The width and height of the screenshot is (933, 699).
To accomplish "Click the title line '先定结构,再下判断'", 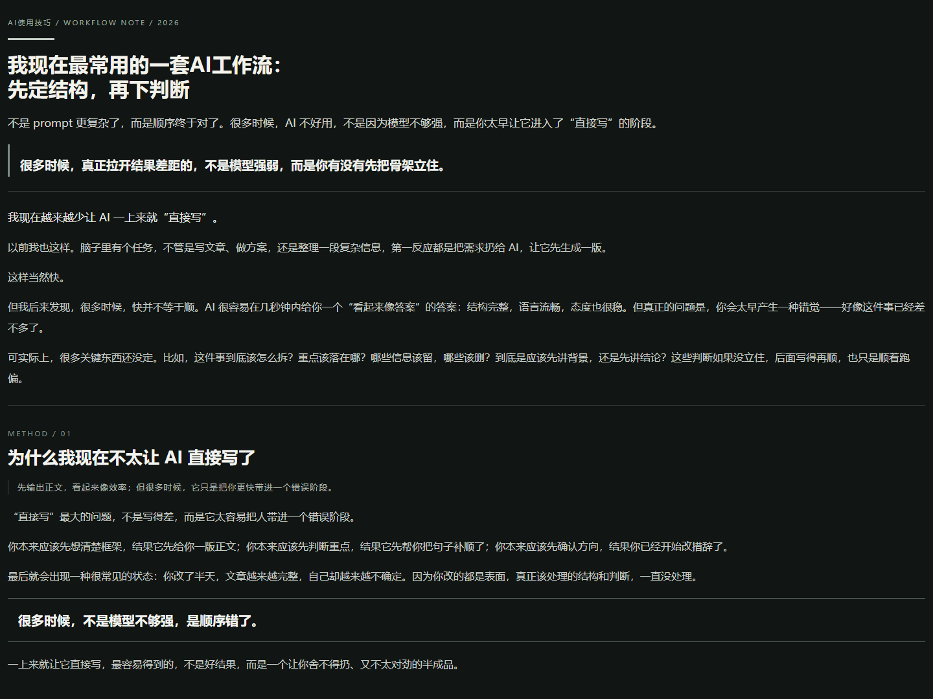I will (98, 90).
